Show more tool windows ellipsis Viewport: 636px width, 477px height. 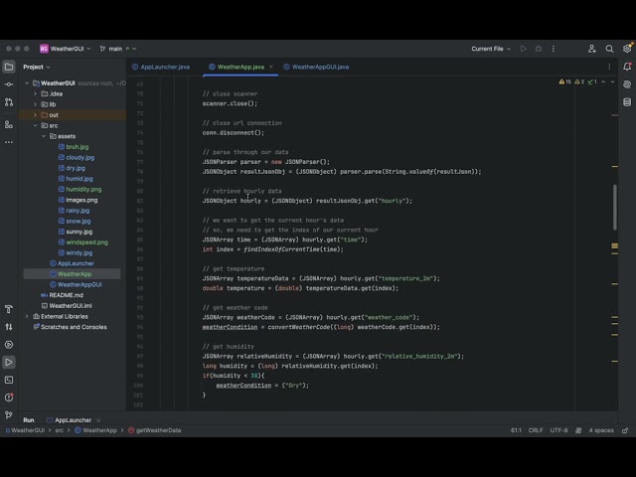click(x=9, y=142)
